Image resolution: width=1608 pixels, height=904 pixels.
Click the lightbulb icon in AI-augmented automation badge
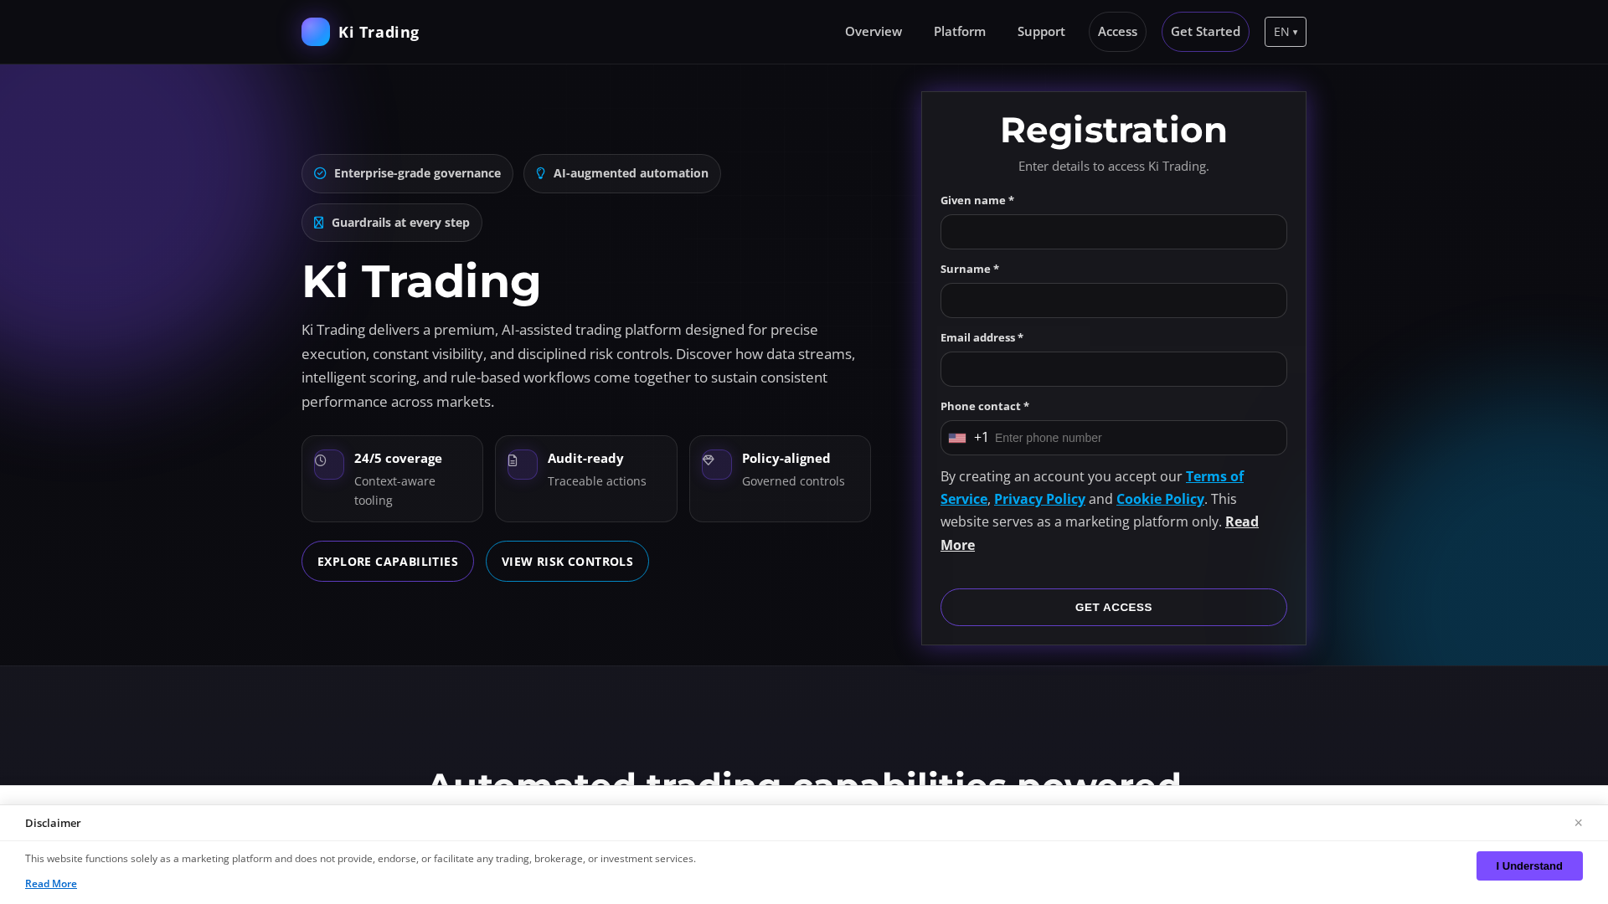coord(541,173)
